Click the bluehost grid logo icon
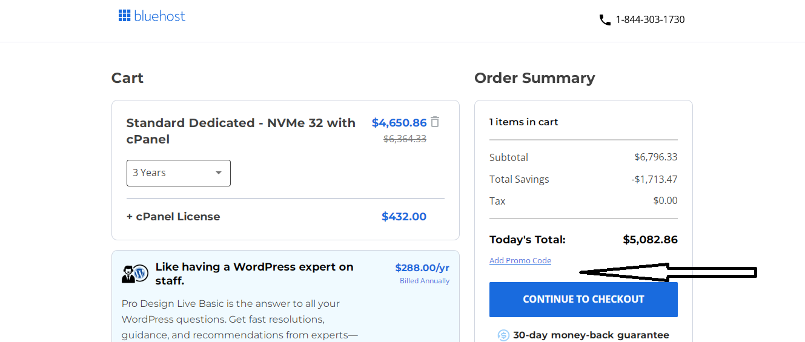This screenshot has height=342, width=805. (124, 16)
